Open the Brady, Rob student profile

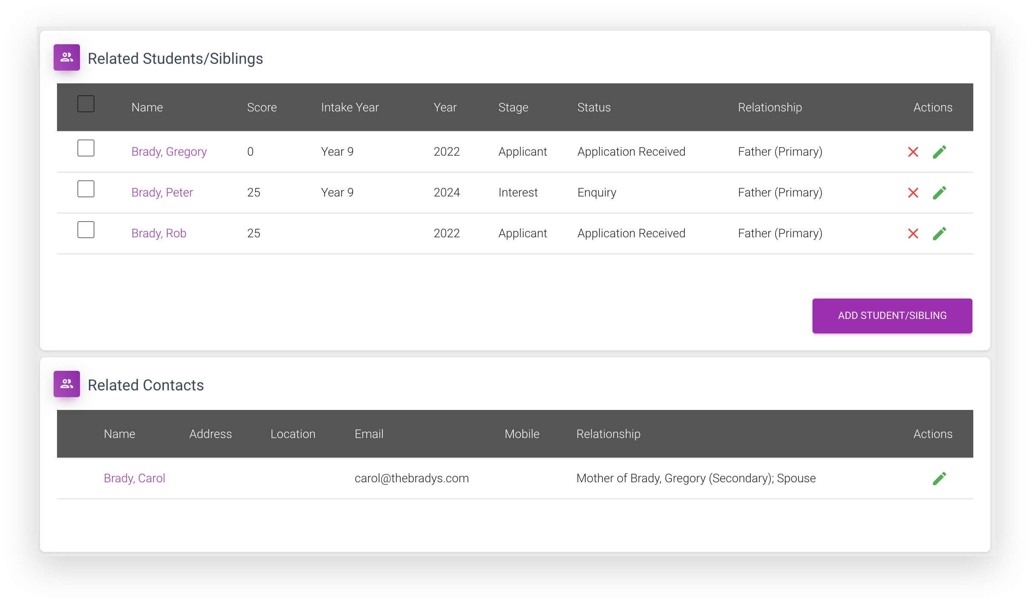159,233
